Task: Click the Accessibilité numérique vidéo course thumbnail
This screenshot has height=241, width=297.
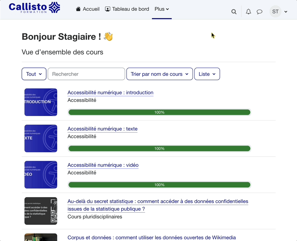Action: (41, 175)
